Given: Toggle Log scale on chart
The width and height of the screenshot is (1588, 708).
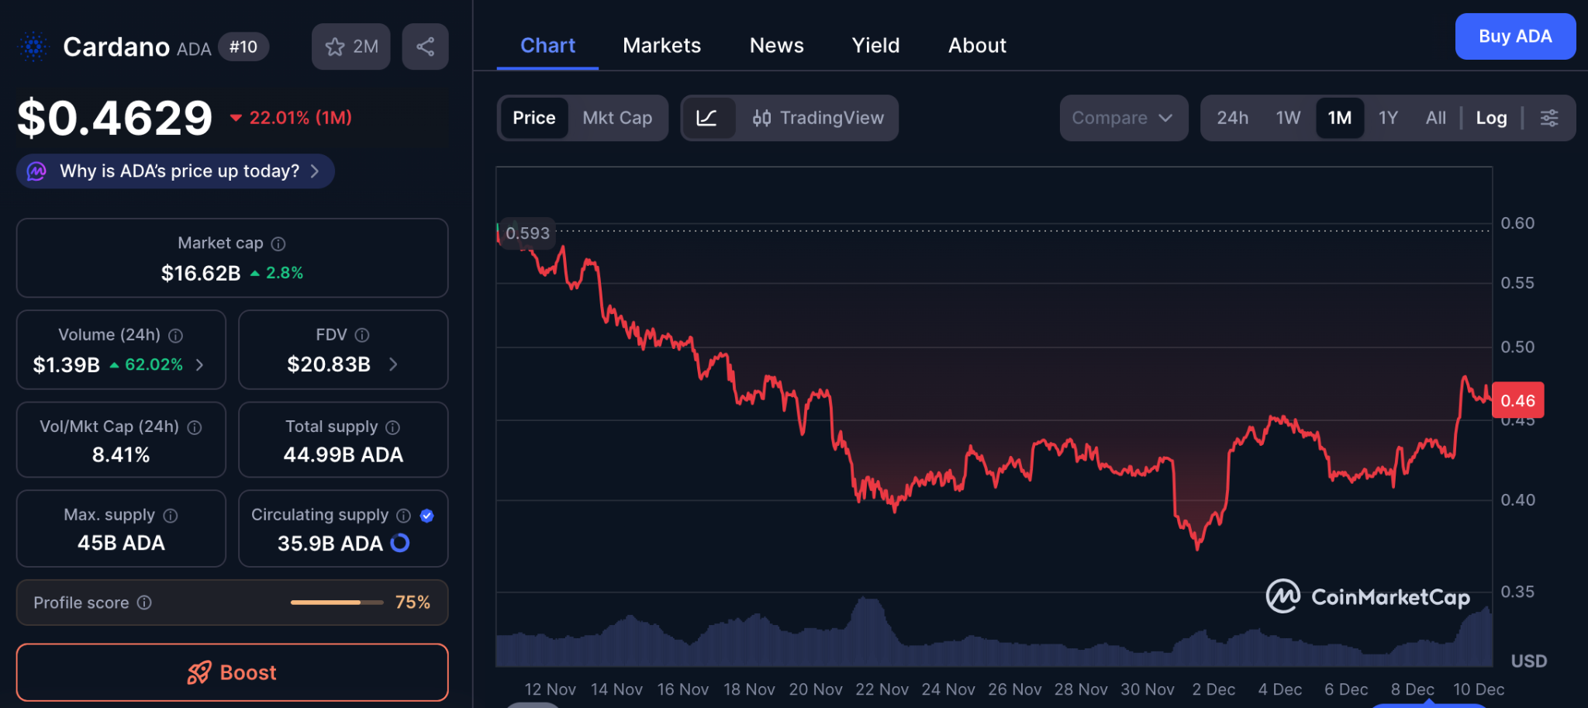Looking at the screenshot, I should tap(1491, 118).
